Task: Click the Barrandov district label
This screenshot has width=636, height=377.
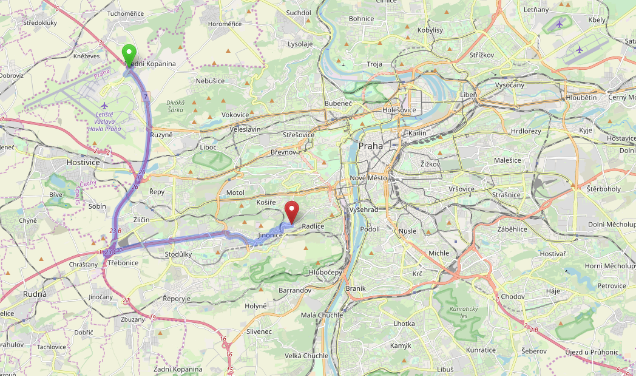Action: pos(295,291)
